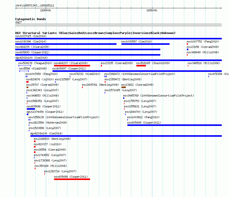The height and width of the screenshot is (197, 229).
Task: Click the esv1362343 (Levy2007) label
Action: 42,90
